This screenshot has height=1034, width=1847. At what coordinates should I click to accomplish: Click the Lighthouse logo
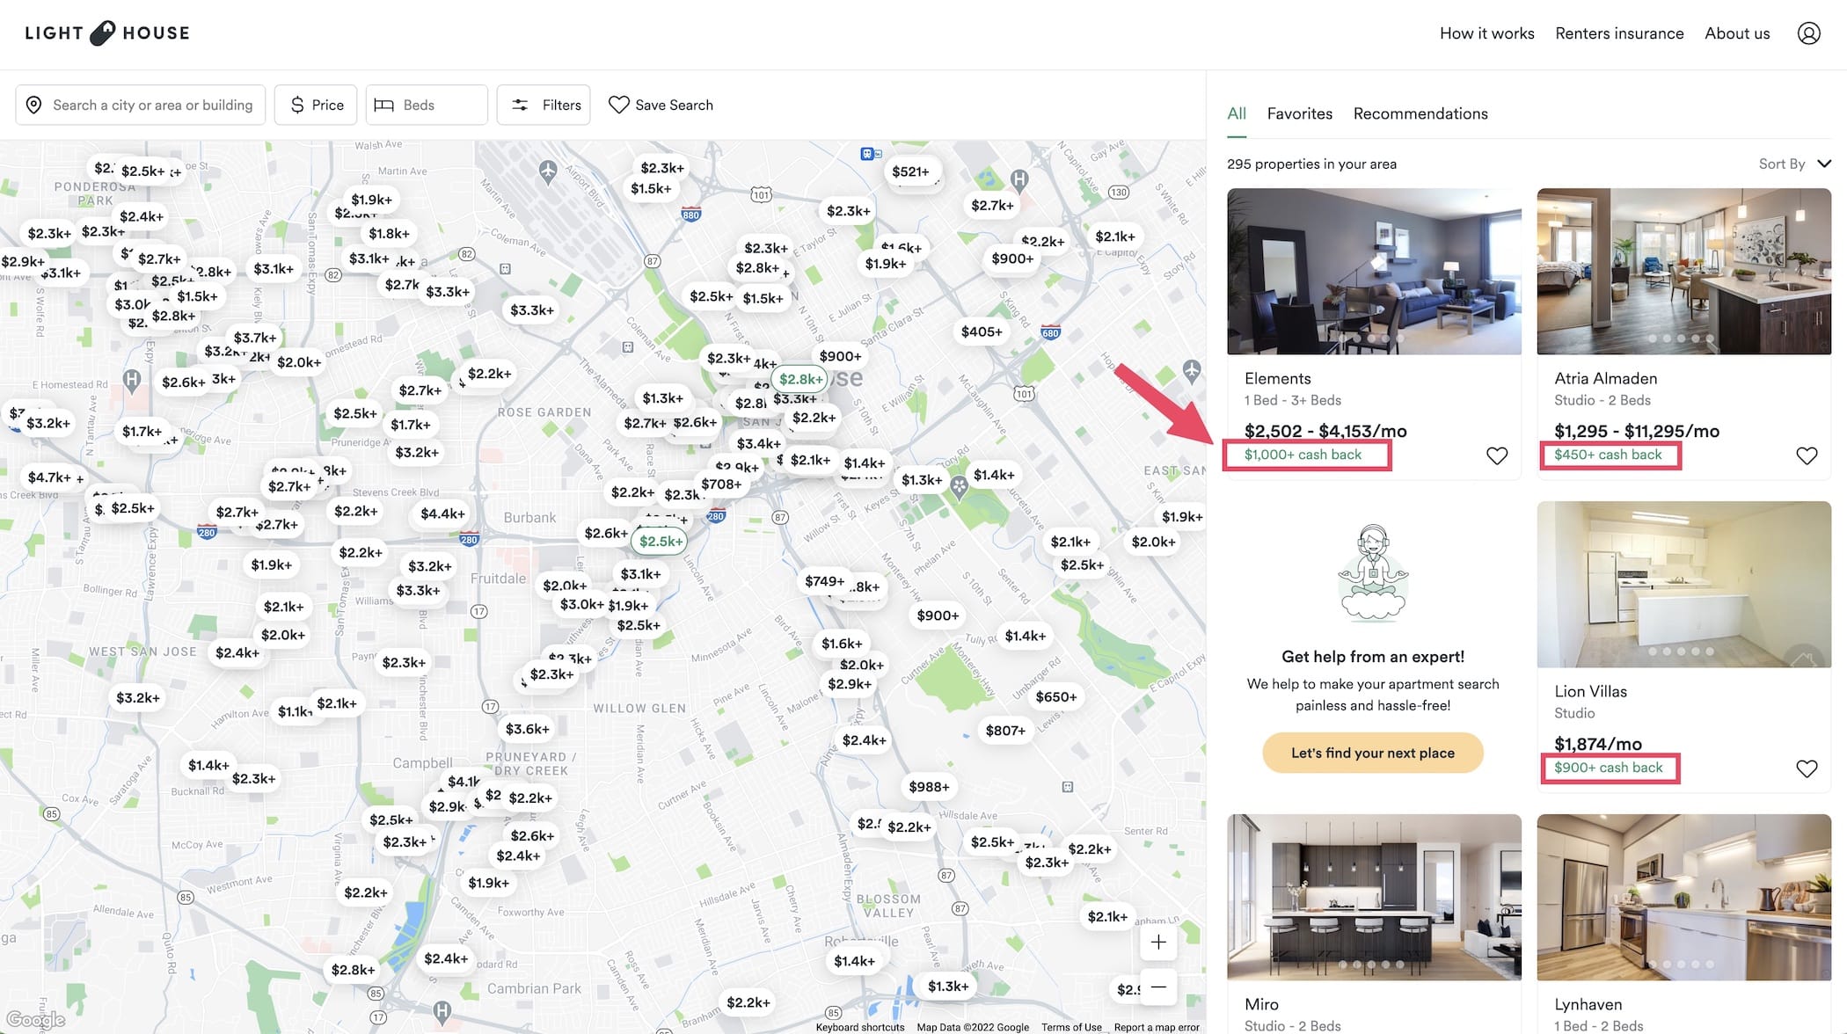107,33
